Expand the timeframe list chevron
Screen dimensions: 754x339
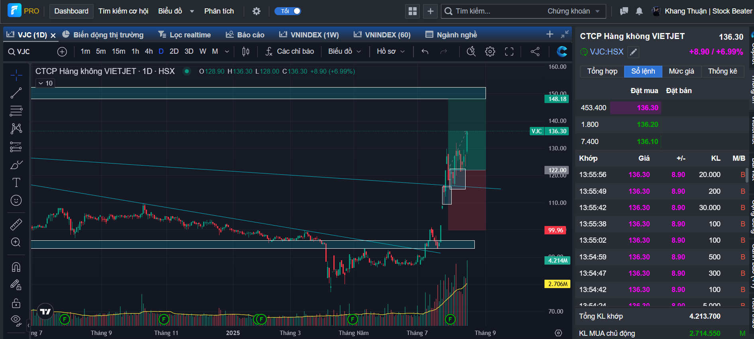click(227, 51)
